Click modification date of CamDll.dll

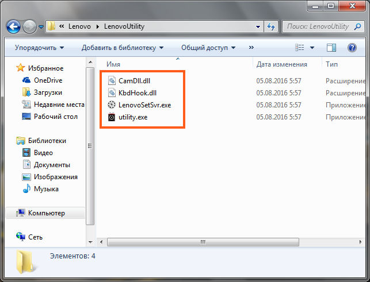[279, 81]
